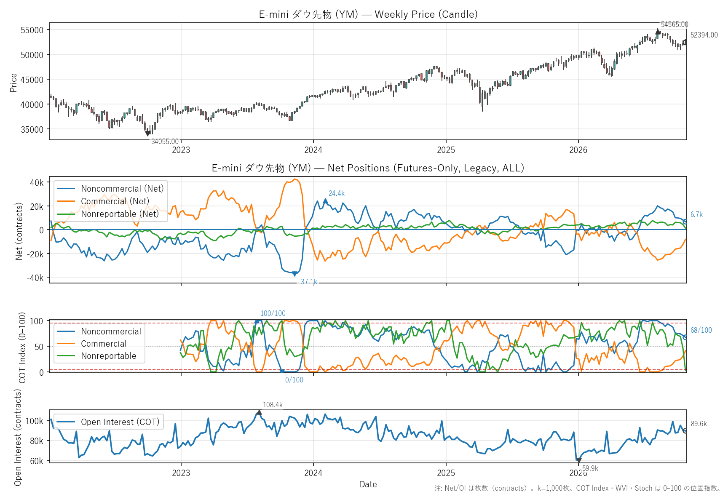Click the price low triangle marker at 34055.00
Screen dimensions: 728x497
click(147, 133)
